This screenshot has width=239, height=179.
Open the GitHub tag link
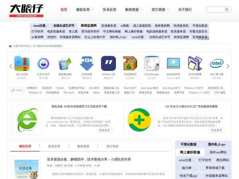(60, 88)
